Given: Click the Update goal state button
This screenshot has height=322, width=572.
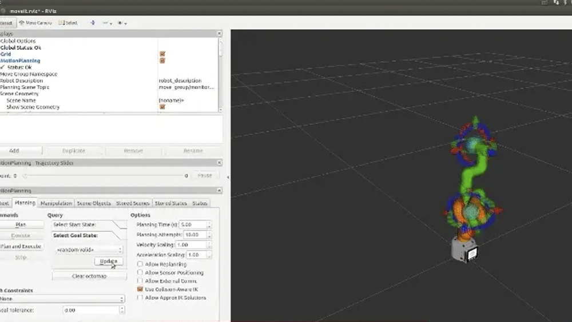Looking at the screenshot, I should coord(109,261).
